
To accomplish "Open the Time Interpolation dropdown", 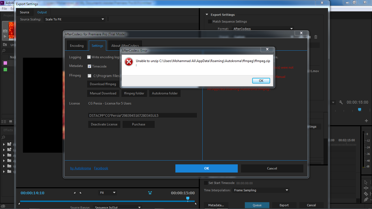I will tap(261, 190).
